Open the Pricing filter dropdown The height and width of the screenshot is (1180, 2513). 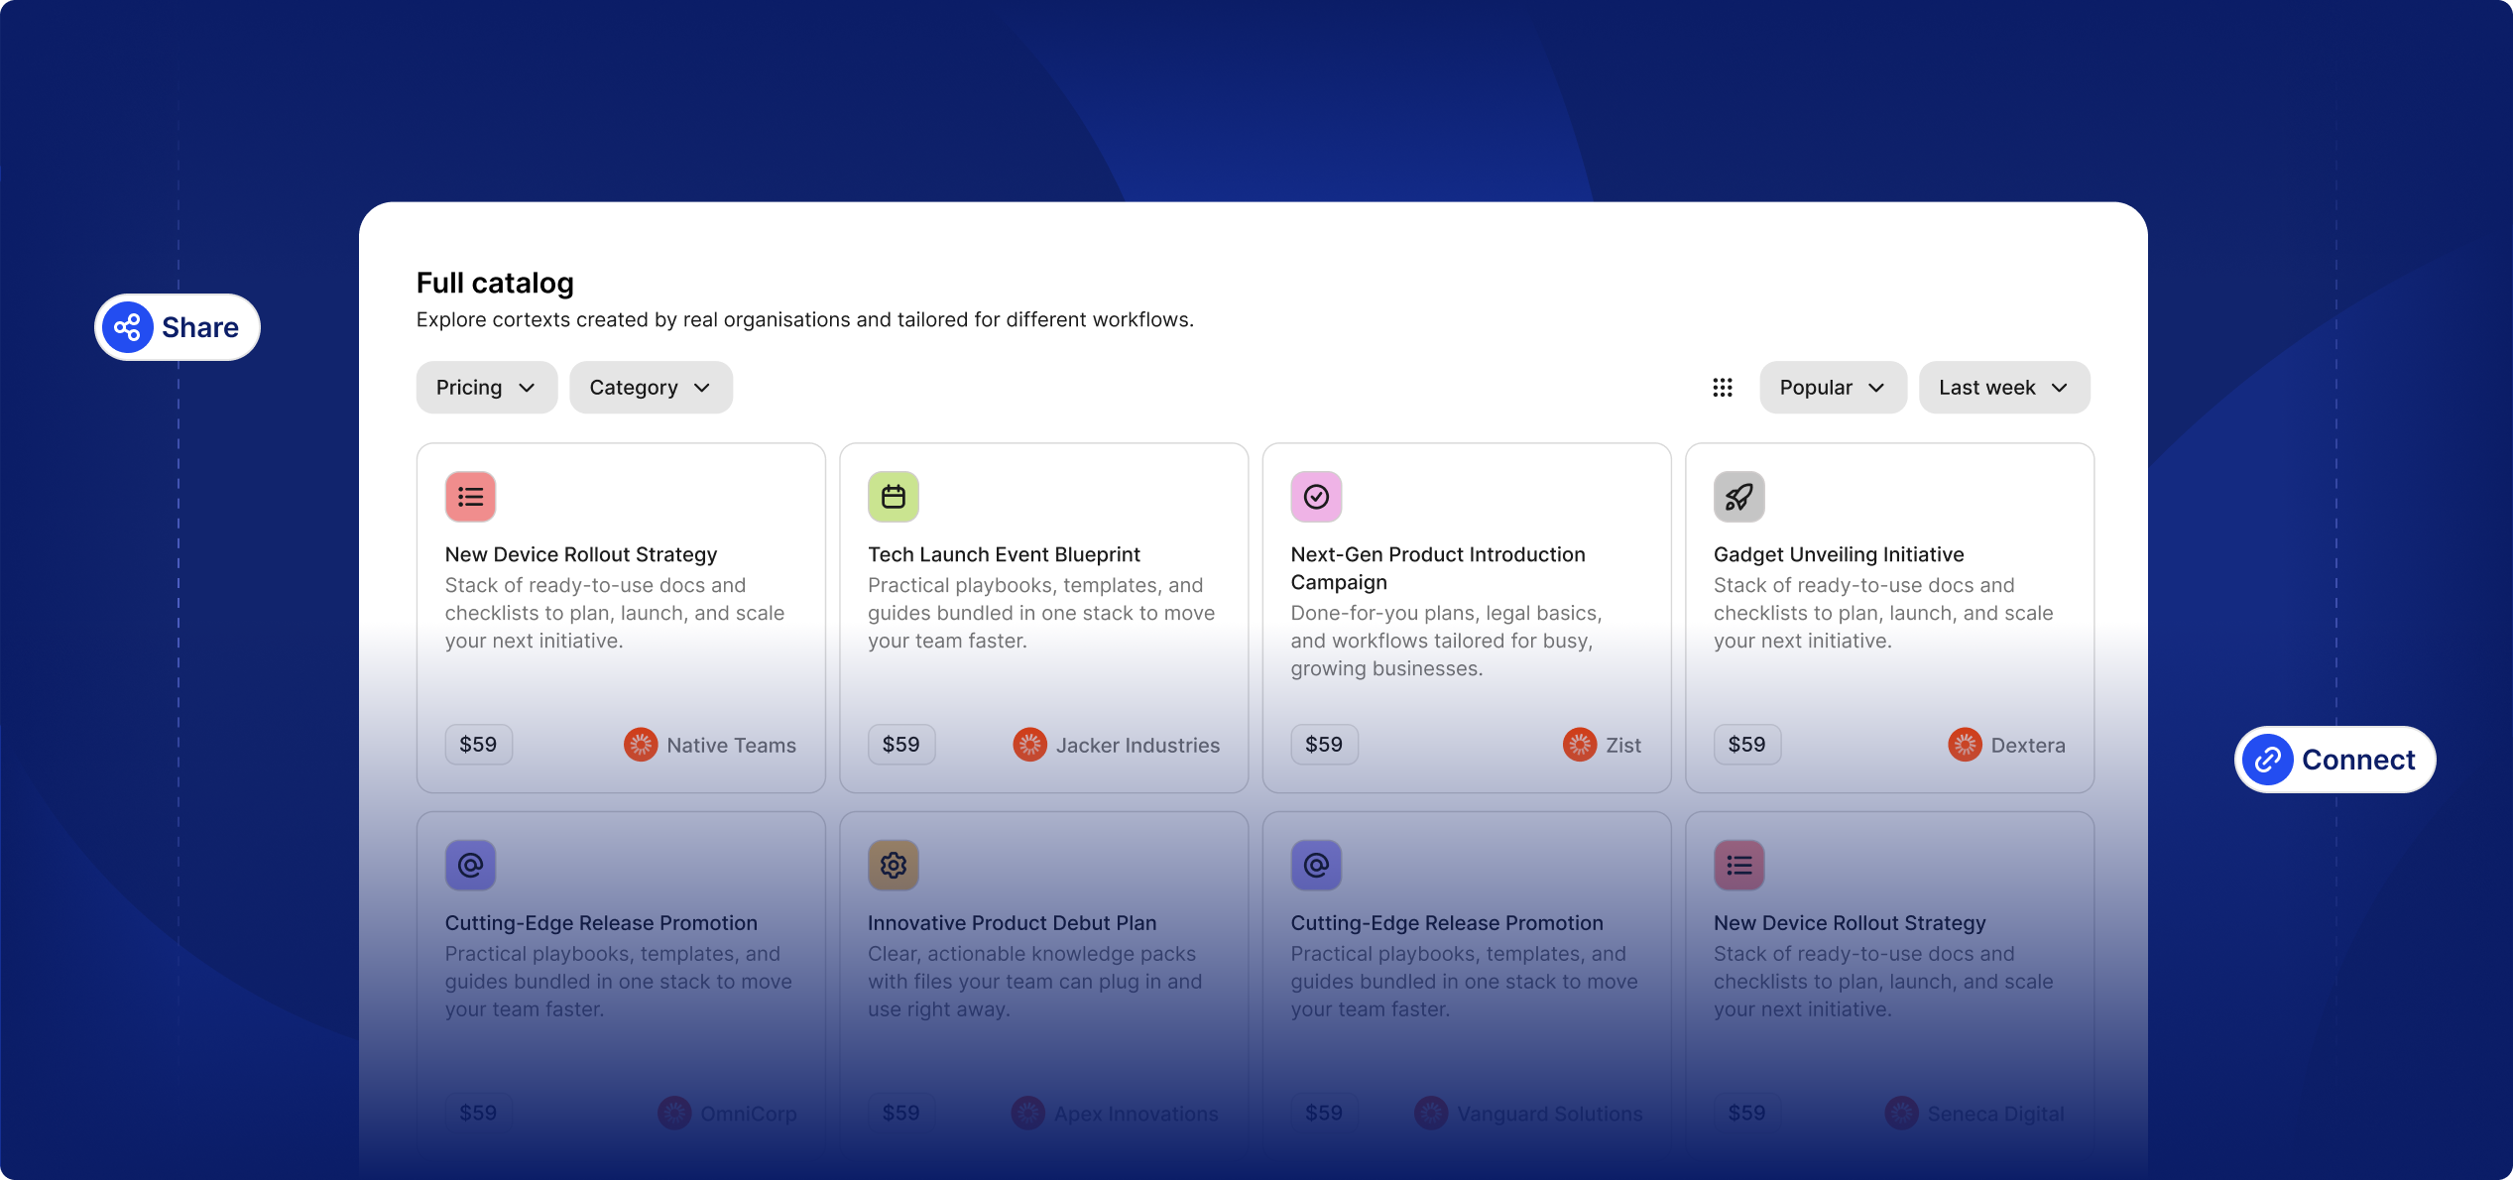(486, 388)
